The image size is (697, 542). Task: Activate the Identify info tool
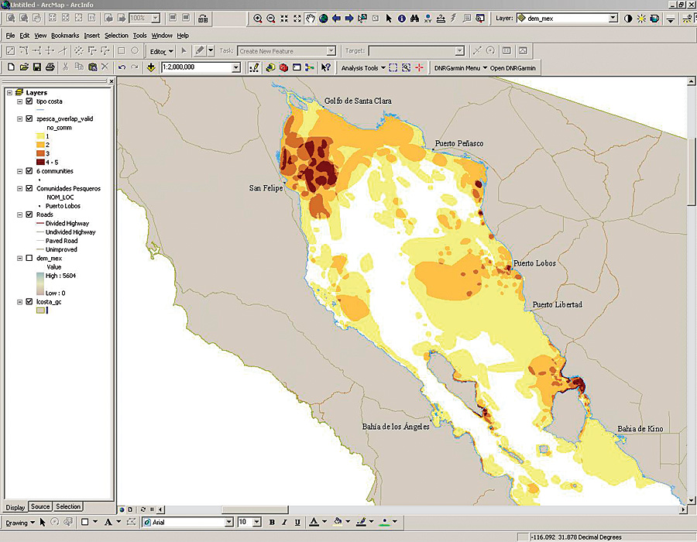(401, 18)
